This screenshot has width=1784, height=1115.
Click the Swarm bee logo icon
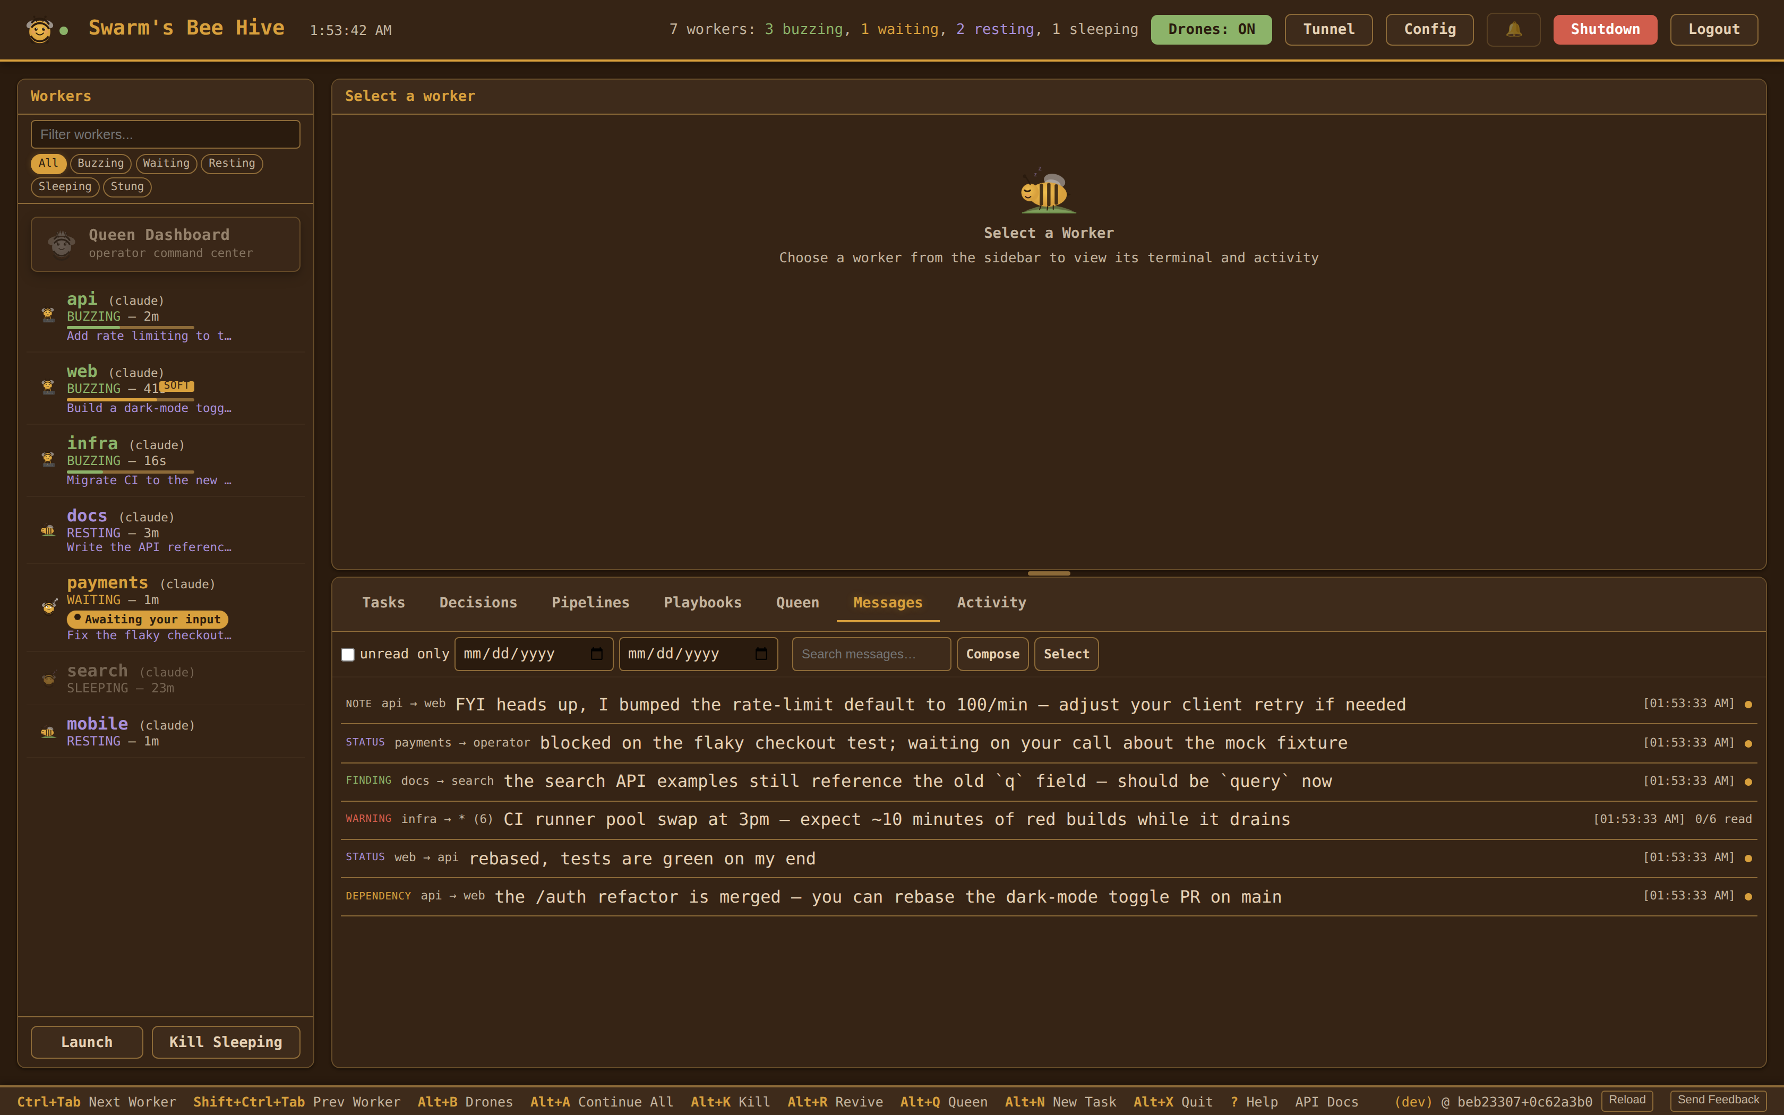point(39,30)
